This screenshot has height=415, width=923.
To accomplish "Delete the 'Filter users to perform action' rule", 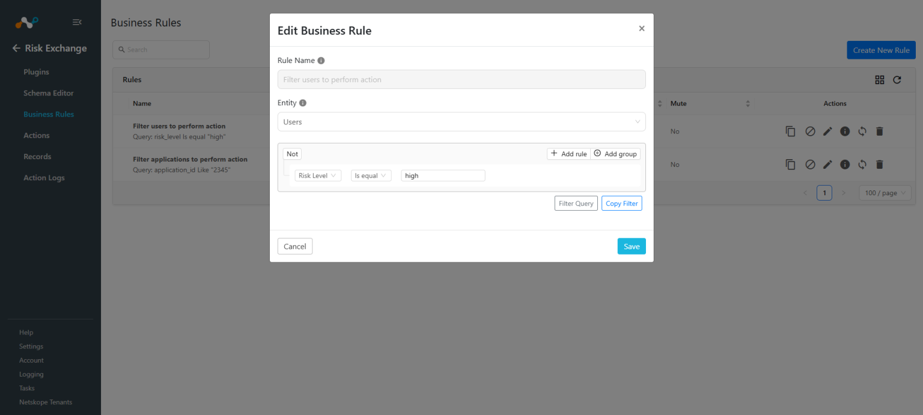I will 880,131.
